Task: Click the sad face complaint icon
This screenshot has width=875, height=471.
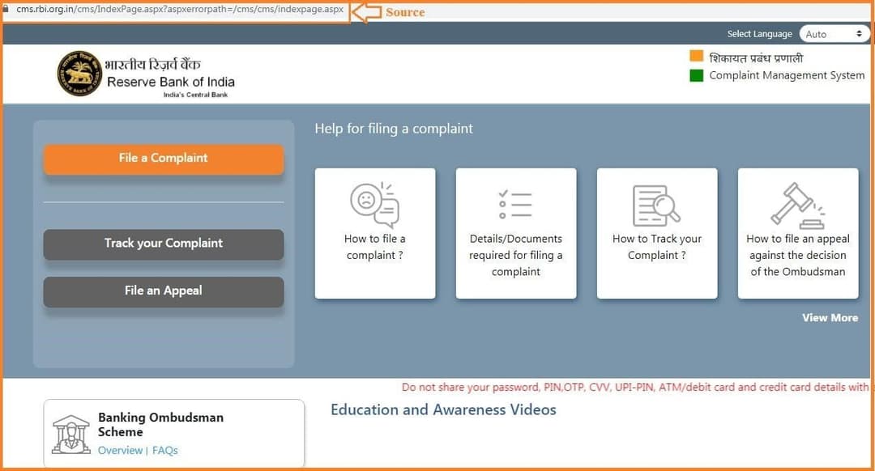Action: pos(374,205)
